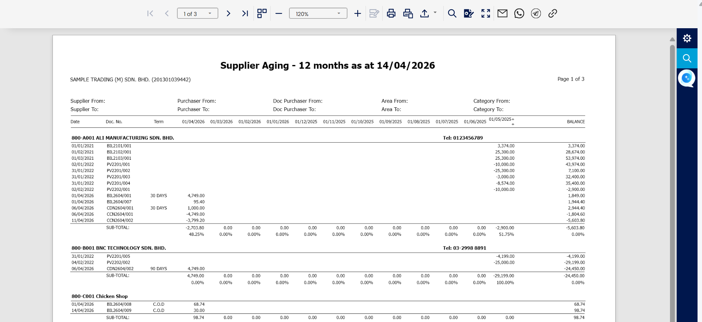
Task: Expand the export format dropdown arrow
Action: tap(435, 13)
